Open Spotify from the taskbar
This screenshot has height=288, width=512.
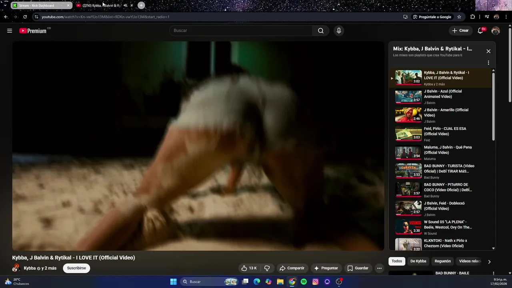tap(304, 282)
